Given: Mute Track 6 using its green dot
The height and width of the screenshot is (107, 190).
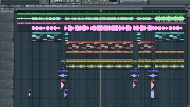Looking at the screenshot, I should pos(12,68).
